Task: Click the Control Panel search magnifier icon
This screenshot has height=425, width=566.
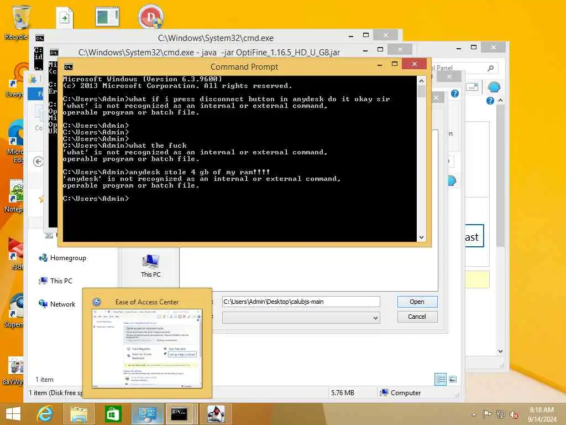Action: click(490, 68)
